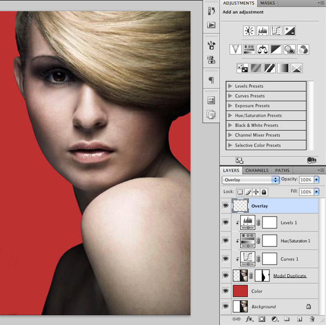The image size is (326, 325).
Task: Select the Model Duplicate layer mask thumbnail
Action: click(262, 275)
